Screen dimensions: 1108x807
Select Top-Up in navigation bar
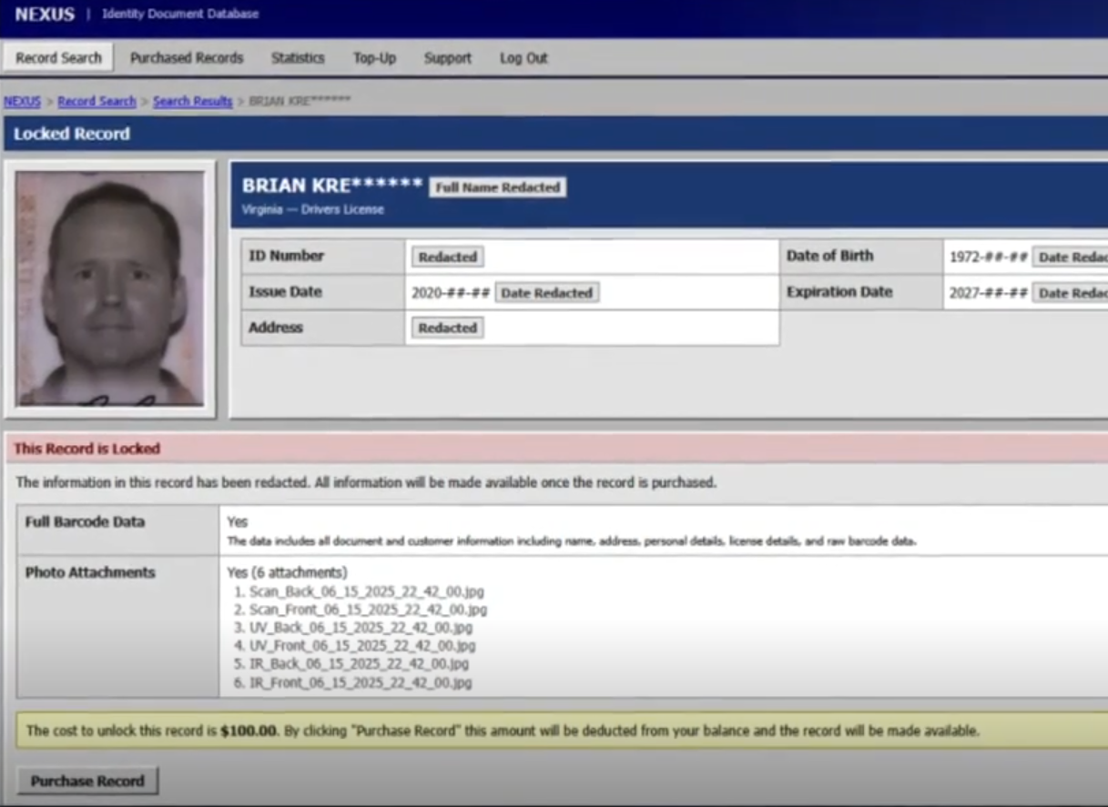pos(374,58)
